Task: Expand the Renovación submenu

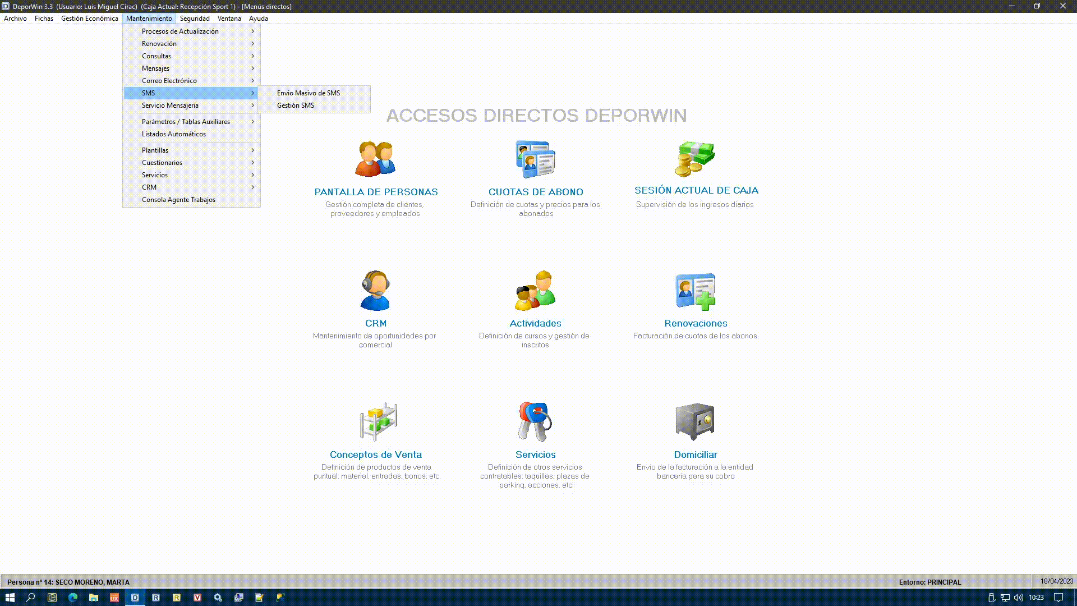Action: (191, 44)
